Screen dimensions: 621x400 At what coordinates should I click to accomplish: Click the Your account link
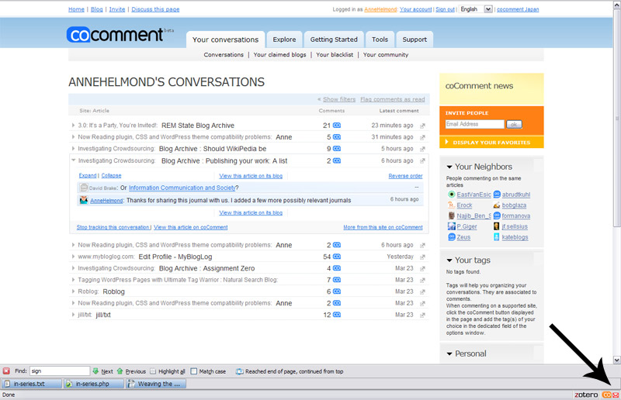415,9
